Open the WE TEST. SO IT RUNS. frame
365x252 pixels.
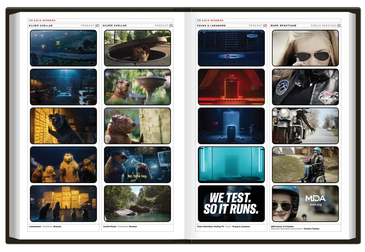[231, 203]
